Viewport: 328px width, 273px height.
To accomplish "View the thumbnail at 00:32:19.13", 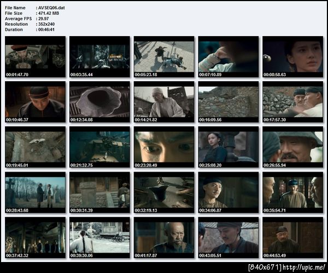I will pos(164,192).
